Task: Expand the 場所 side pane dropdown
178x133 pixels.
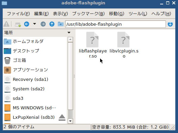Action: [69, 33]
